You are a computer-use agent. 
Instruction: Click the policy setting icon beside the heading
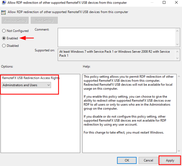click(x=3, y=12)
